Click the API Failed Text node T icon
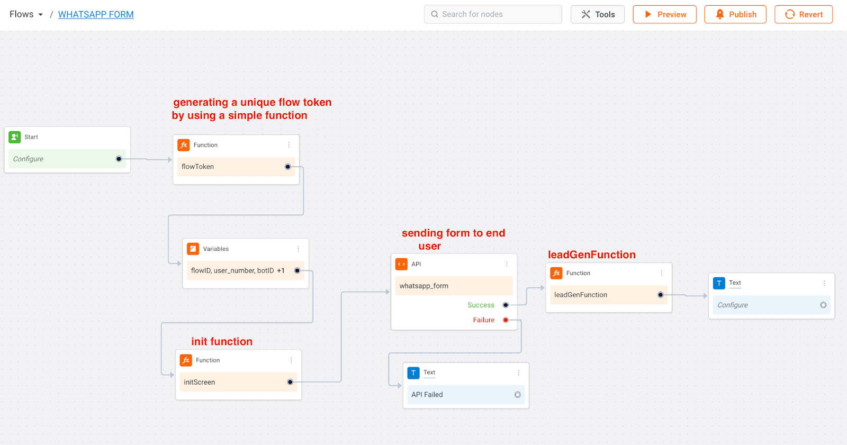847x445 pixels. tap(413, 373)
